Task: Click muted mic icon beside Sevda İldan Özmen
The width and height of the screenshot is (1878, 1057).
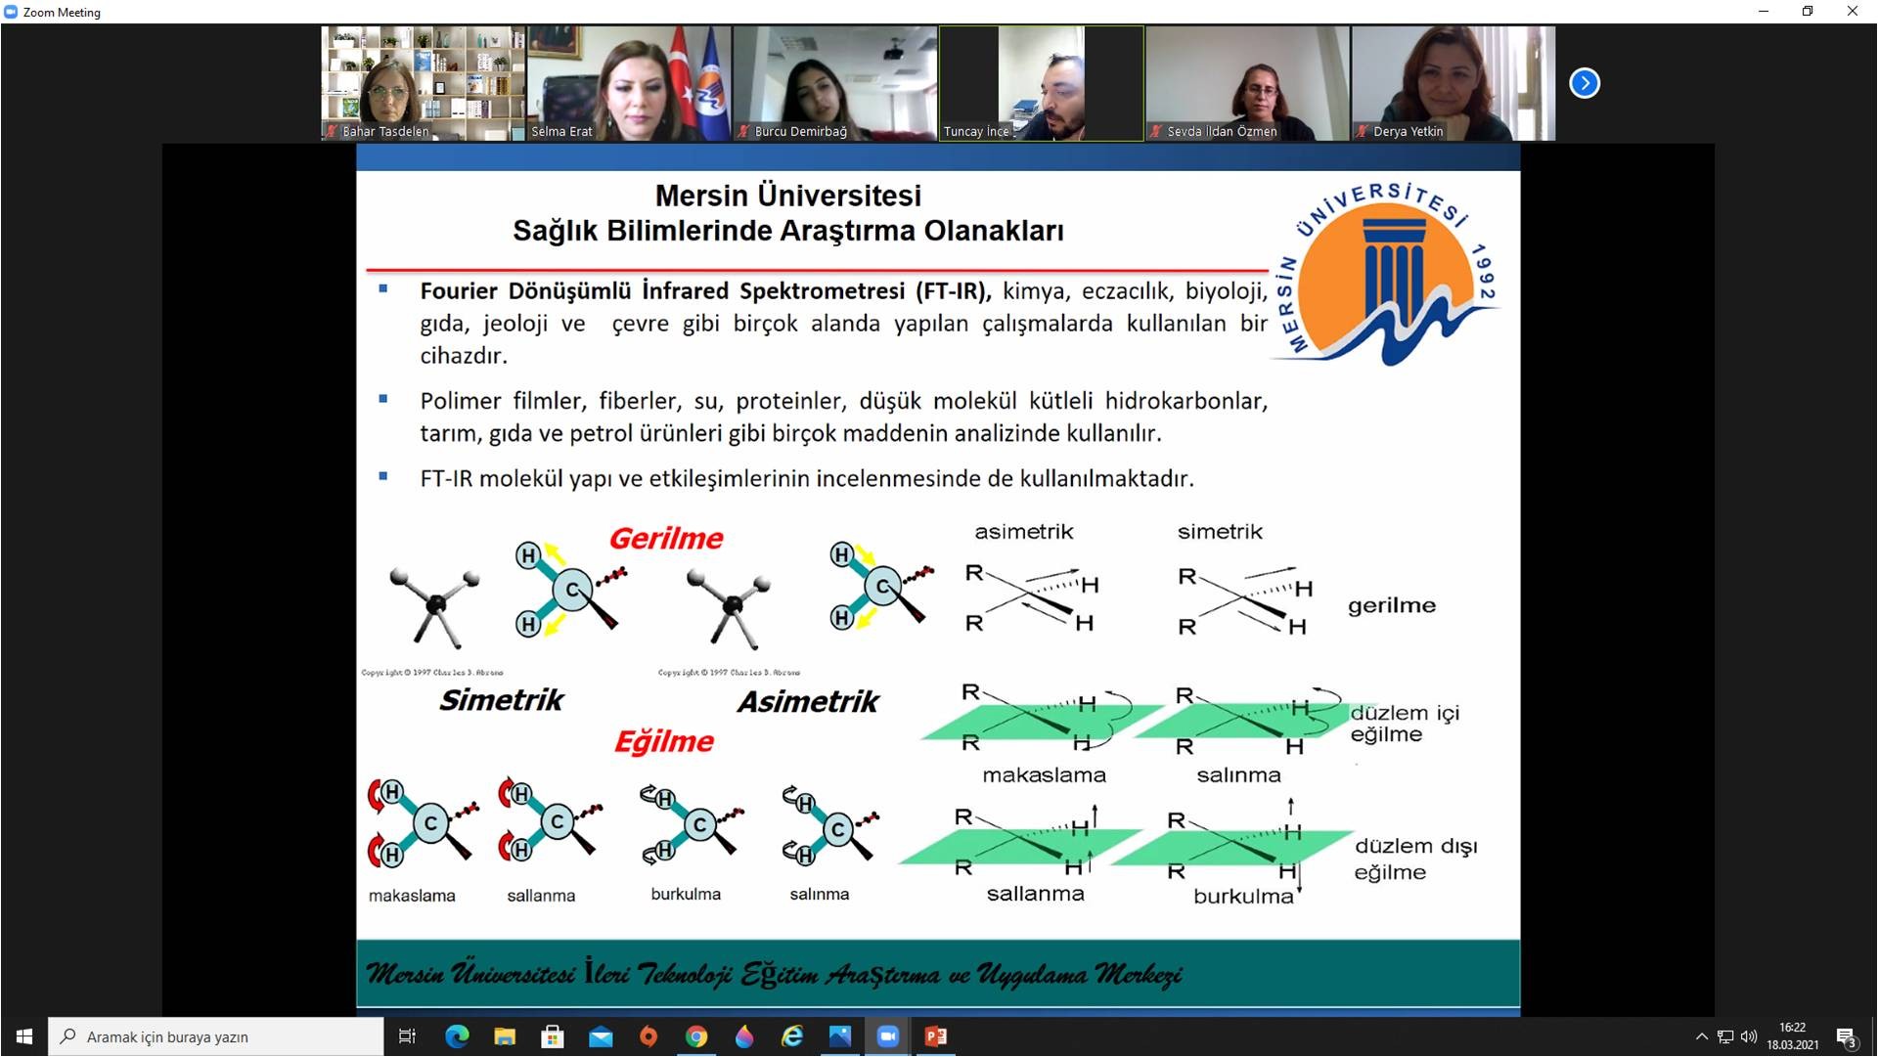Action: click(1156, 131)
